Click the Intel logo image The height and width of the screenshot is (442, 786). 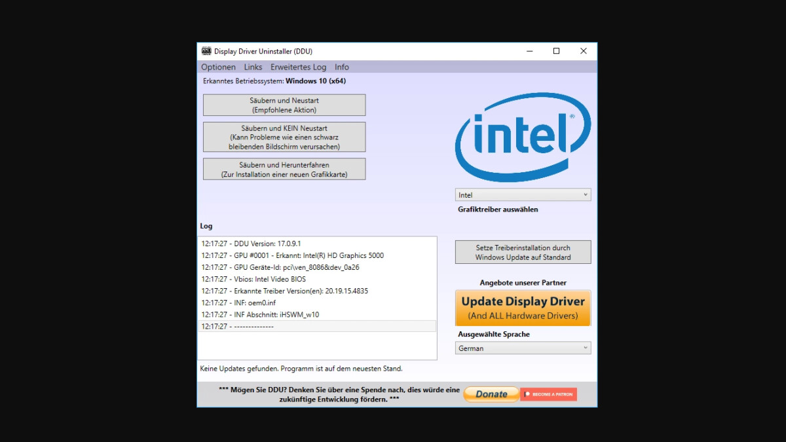point(523,137)
